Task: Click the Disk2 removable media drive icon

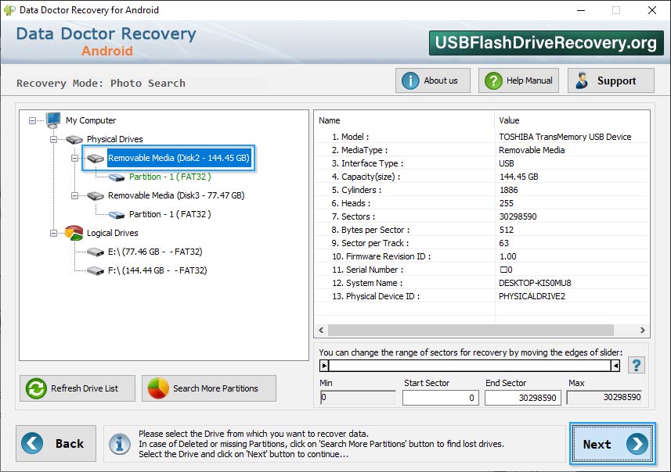Action: [x=96, y=158]
